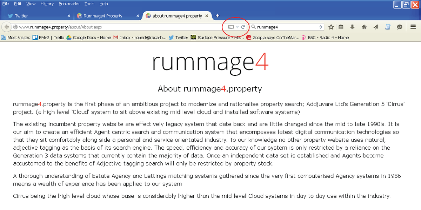Open the Zoopla says OnTheMar... bookmark
This screenshot has height=210, width=421.
[273, 38]
